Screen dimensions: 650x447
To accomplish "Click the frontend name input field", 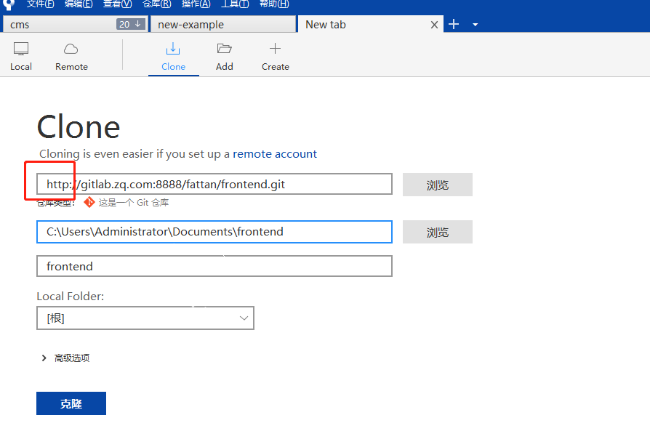I will pyautogui.click(x=214, y=266).
